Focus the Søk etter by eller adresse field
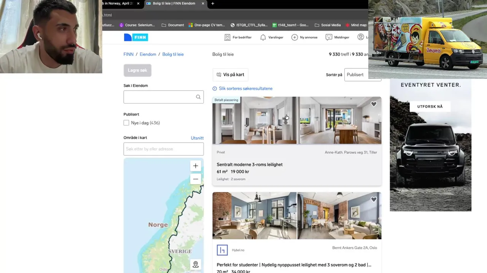487x273 pixels. [x=164, y=149]
